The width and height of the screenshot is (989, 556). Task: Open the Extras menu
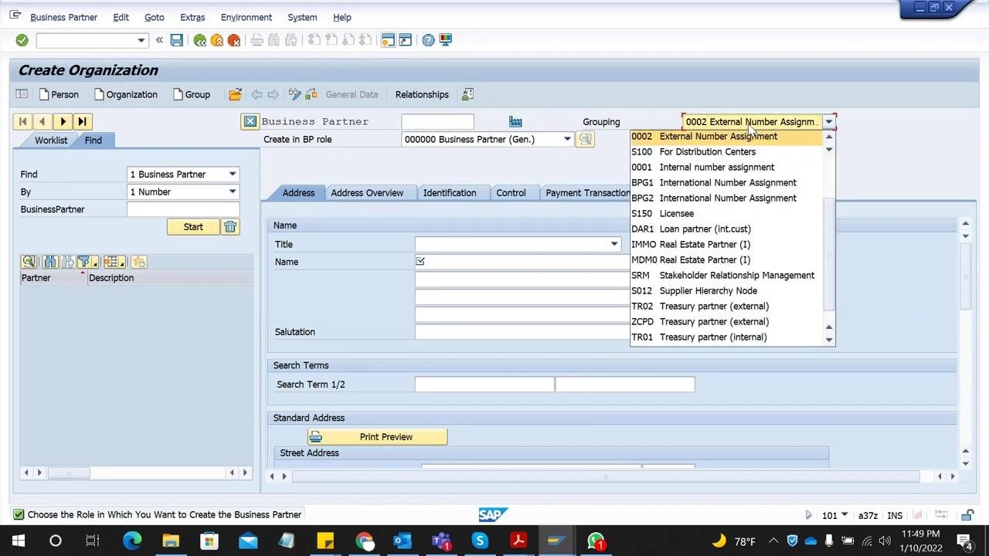[x=192, y=17]
